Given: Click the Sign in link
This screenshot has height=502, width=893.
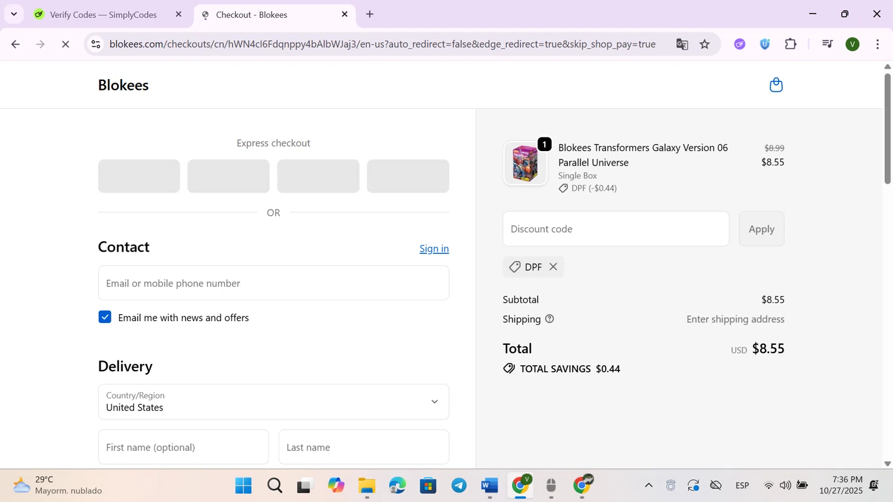Looking at the screenshot, I should 434,249.
